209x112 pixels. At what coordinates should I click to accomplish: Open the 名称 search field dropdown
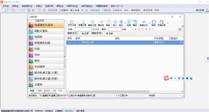[133, 29]
